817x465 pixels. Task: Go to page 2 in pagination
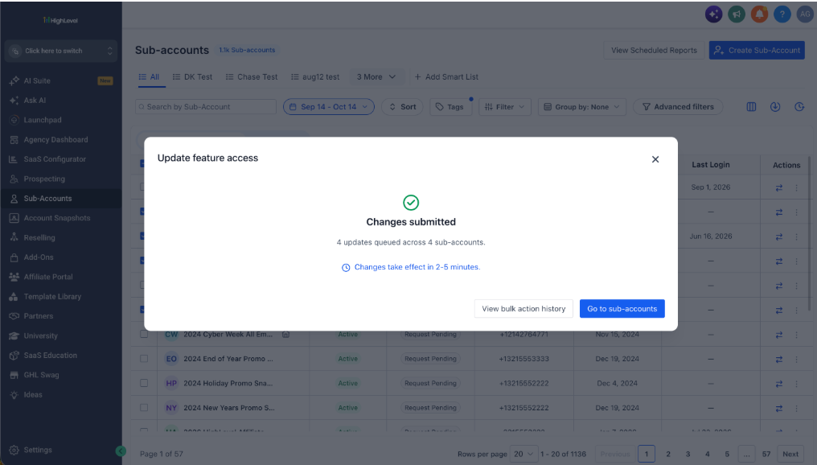pyautogui.click(x=668, y=454)
